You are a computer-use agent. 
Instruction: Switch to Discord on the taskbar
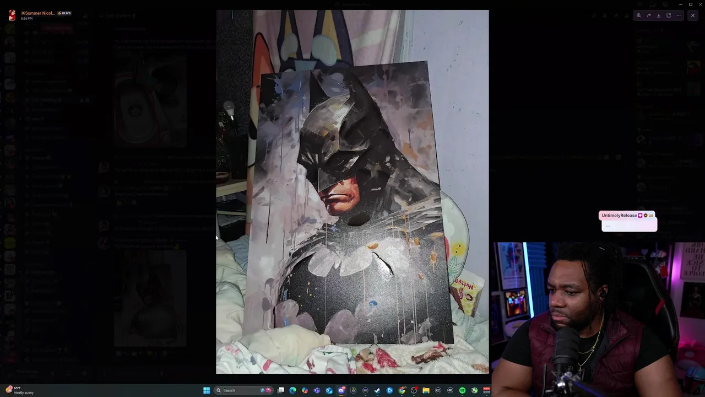coord(341,390)
